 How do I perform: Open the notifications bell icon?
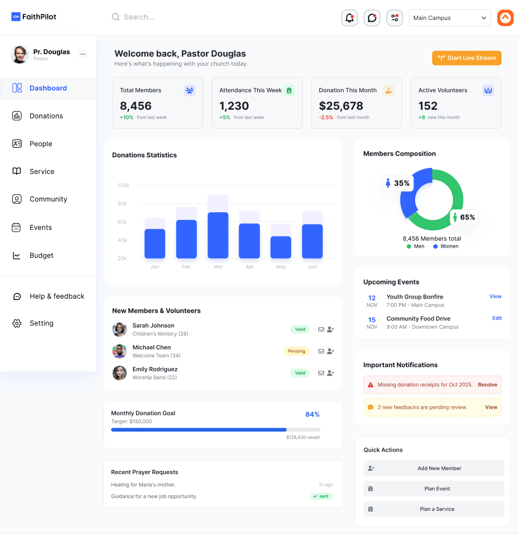pyautogui.click(x=349, y=18)
